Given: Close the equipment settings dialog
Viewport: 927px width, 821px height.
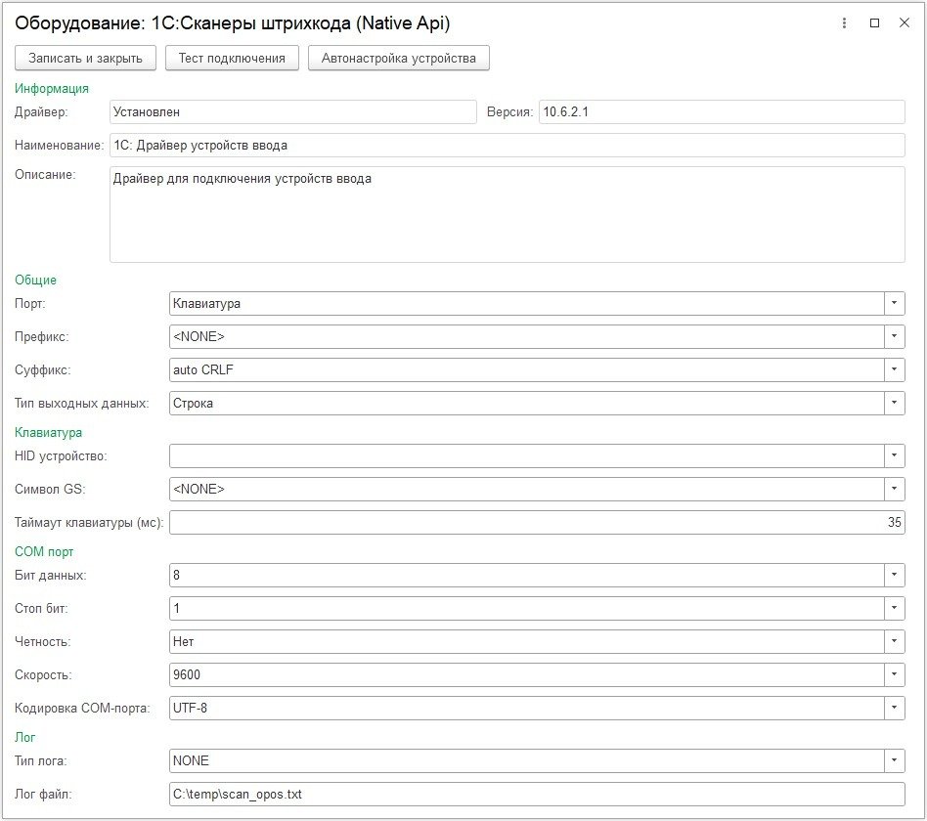Looking at the screenshot, I should [x=904, y=22].
